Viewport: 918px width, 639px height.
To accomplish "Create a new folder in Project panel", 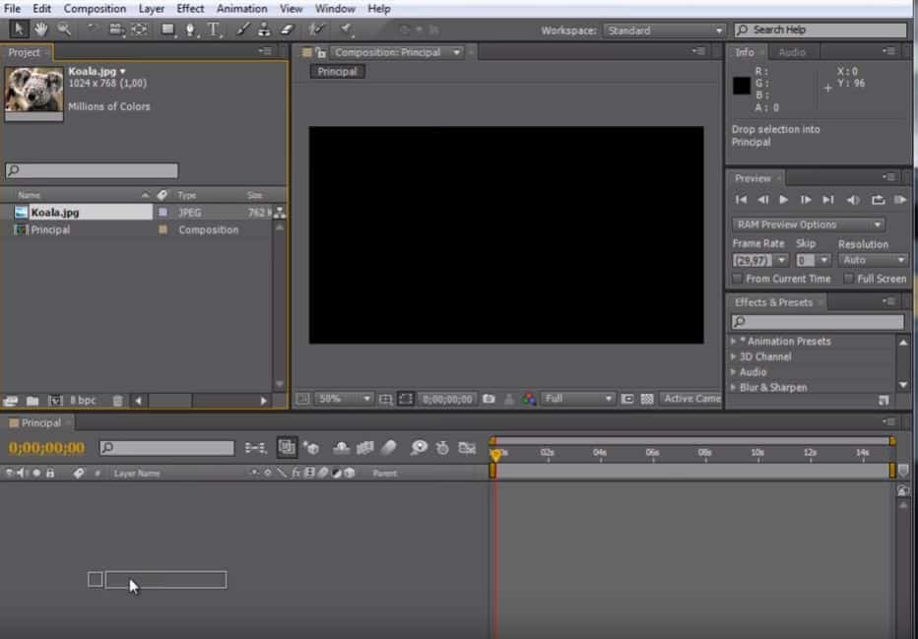I will pyautogui.click(x=33, y=401).
